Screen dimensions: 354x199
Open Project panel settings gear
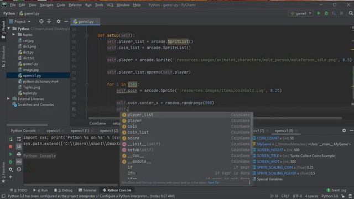coord(59,22)
